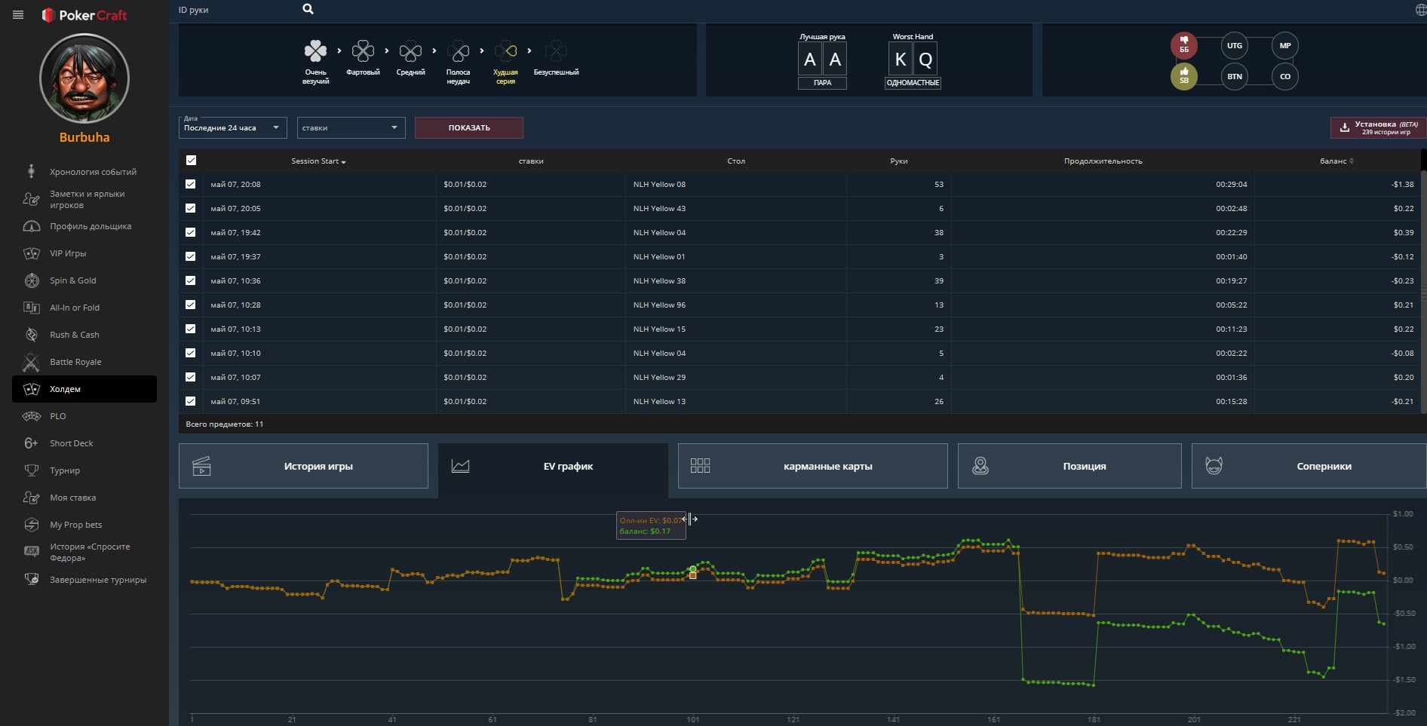The height and width of the screenshot is (726, 1427).
Task: Click the 'Моя ставка' sidebar icon
Action: (x=32, y=498)
